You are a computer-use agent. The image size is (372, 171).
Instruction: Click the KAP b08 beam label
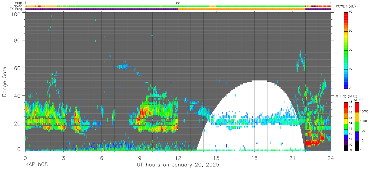36,165
